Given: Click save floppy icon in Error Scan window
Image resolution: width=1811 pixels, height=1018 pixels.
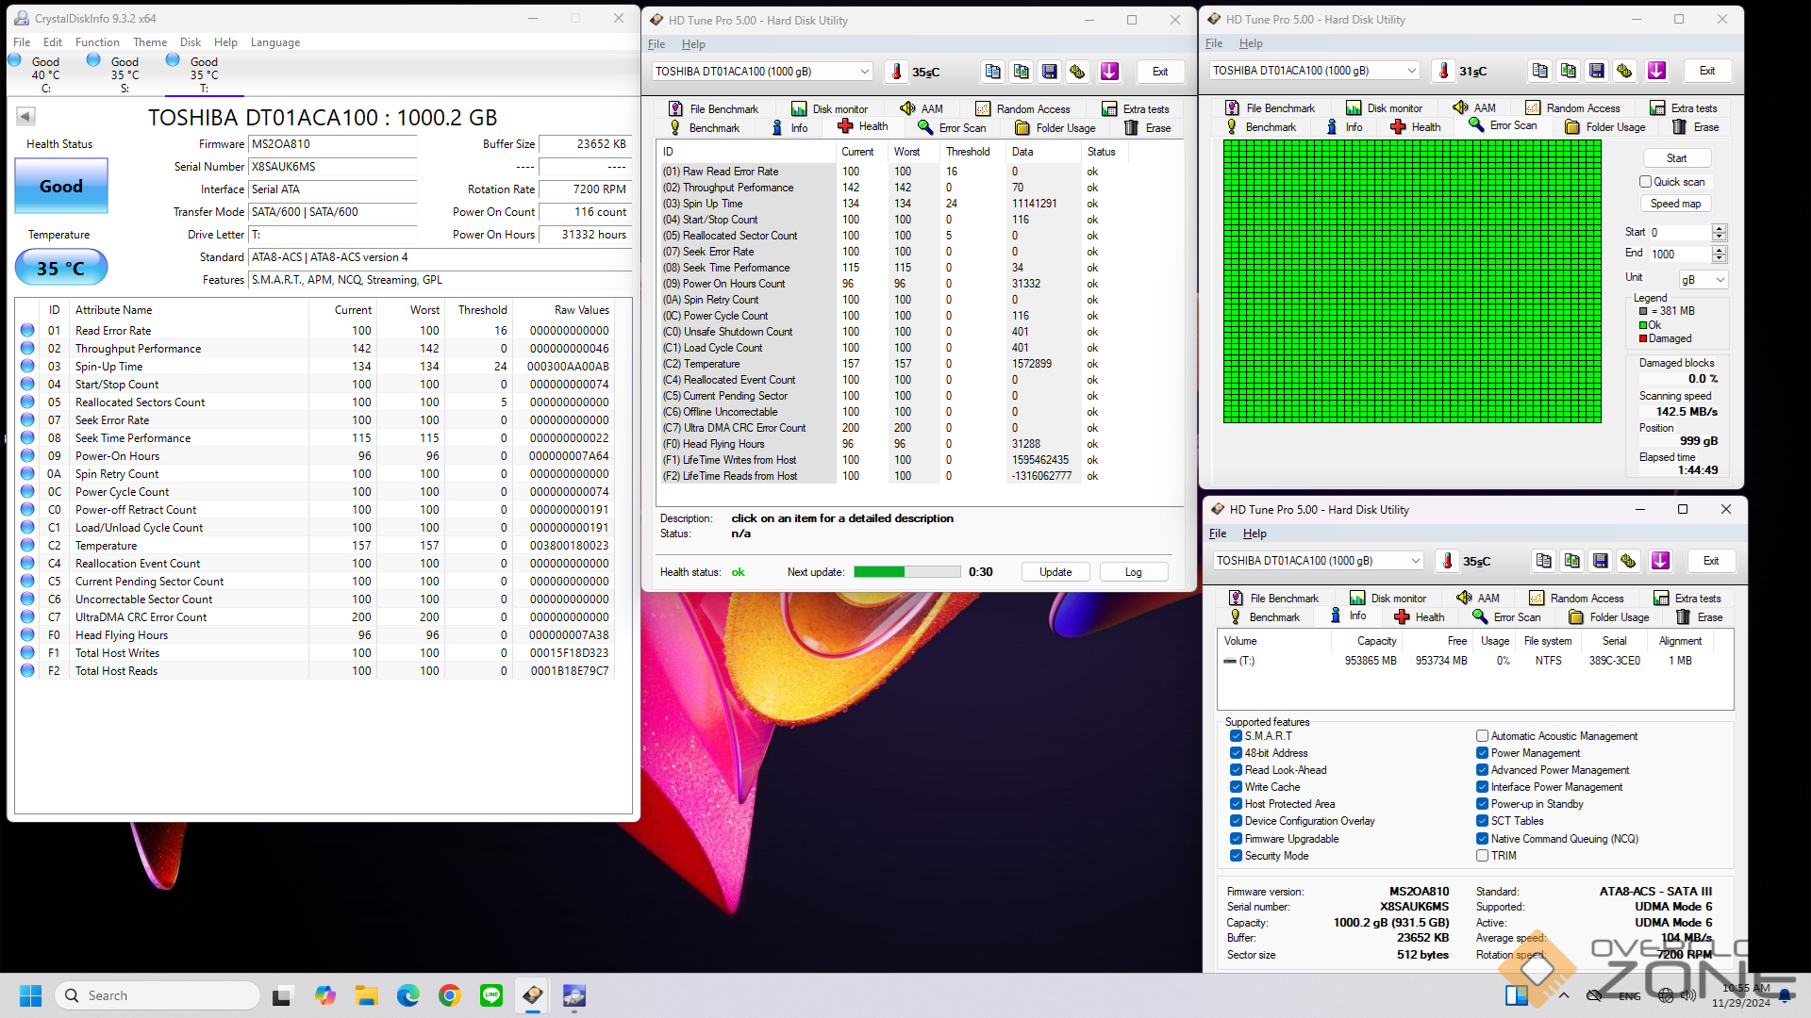Looking at the screenshot, I should click(x=1596, y=71).
